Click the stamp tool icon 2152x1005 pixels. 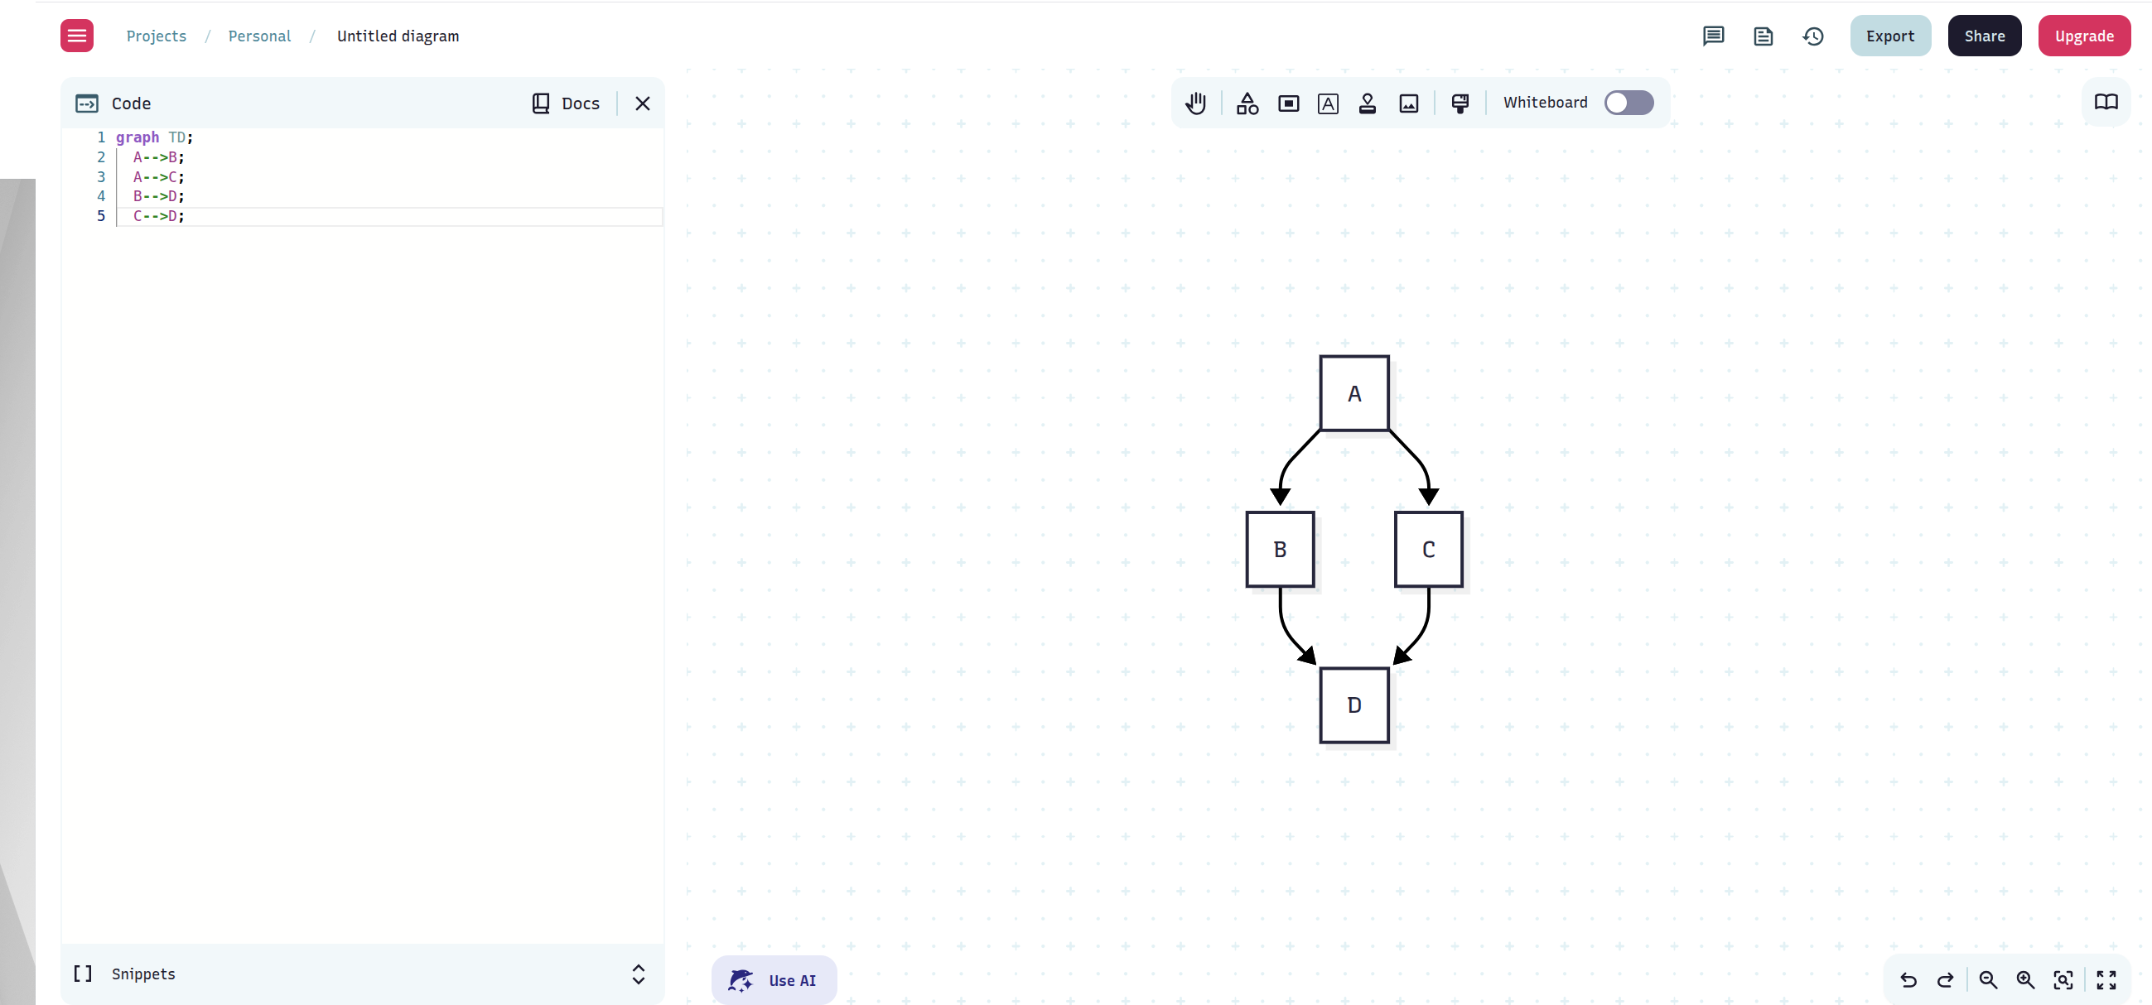1367,103
